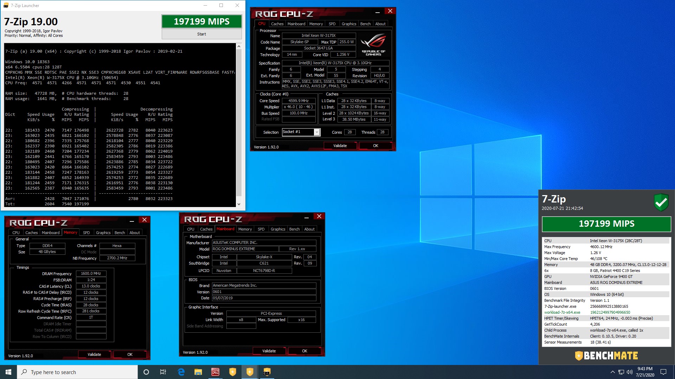
Task: Click OK in CPU-Z Mainboard window
Action: point(304,351)
